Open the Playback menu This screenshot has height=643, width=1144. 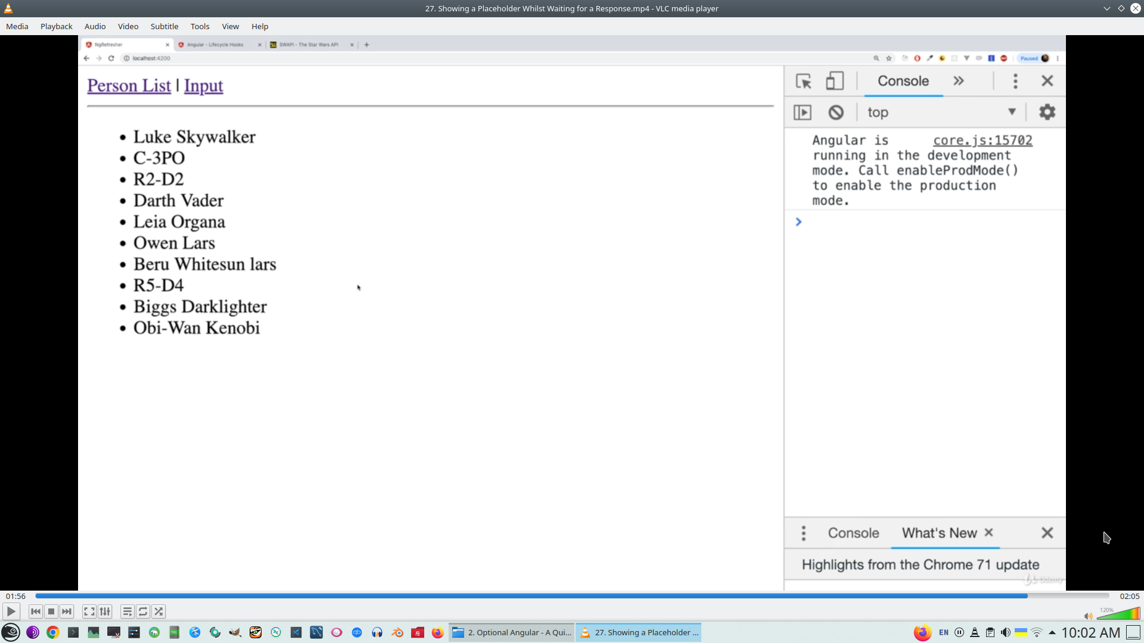[x=56, y=26]
